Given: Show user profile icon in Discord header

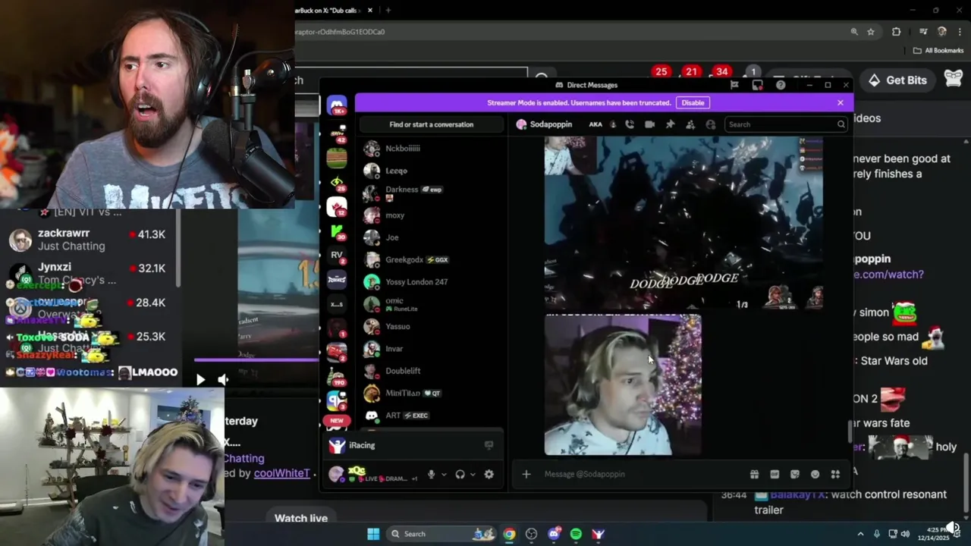Looking at the screenshot, I should tap(711, 124).
